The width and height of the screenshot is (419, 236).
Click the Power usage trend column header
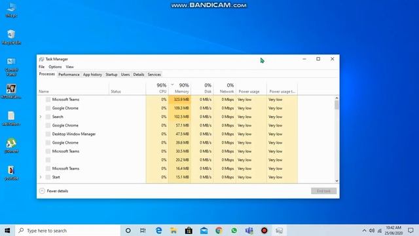point(282,88)
